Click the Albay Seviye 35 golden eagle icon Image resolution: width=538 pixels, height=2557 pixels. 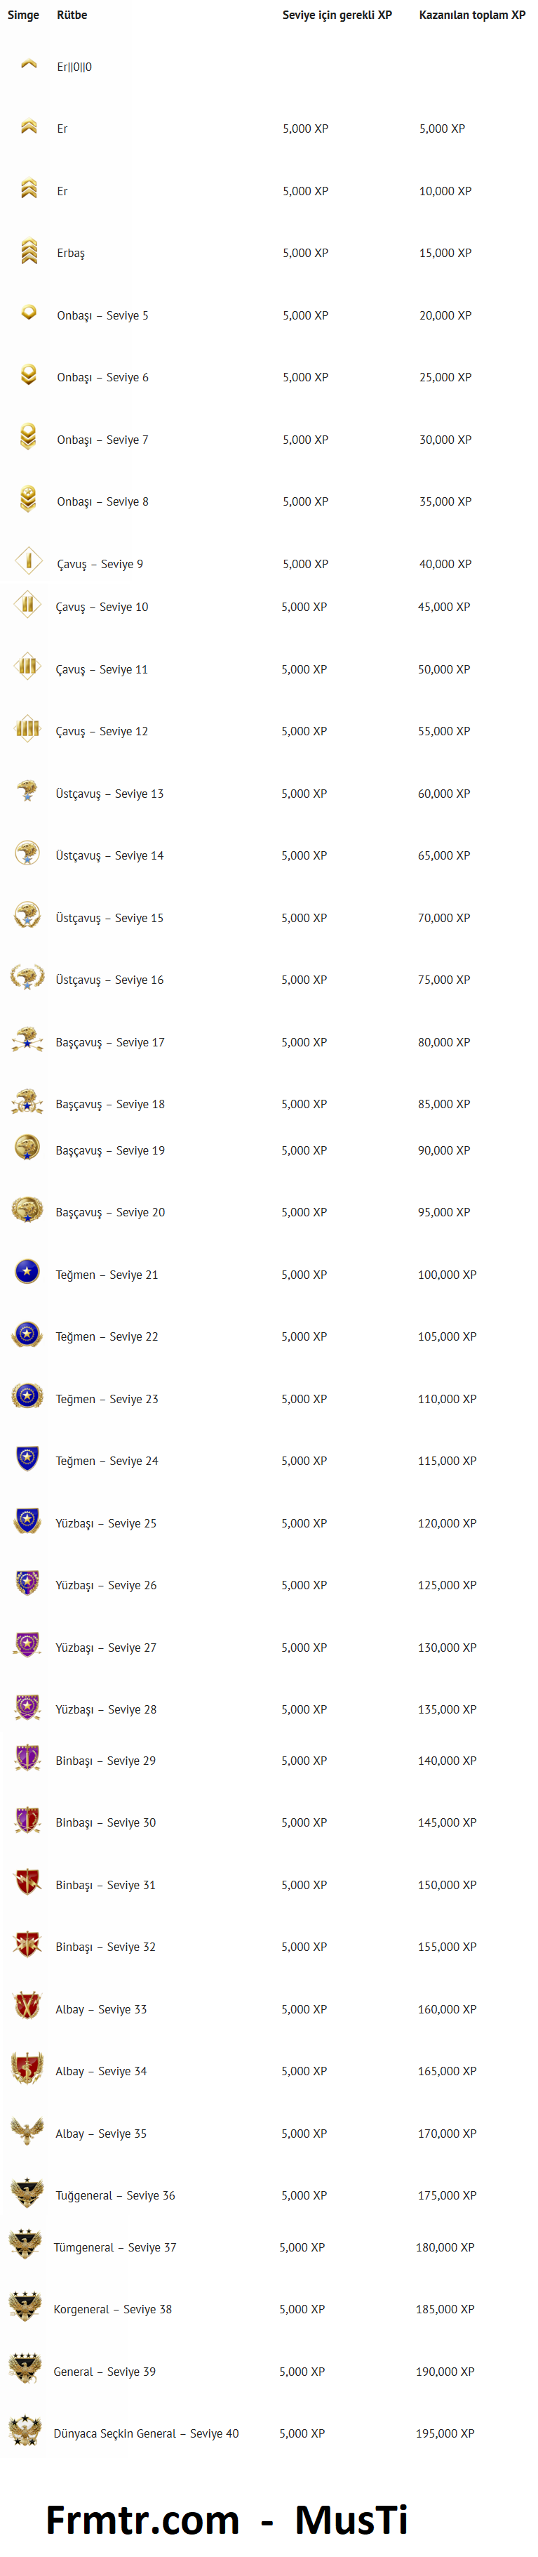tap(27, 2130)
